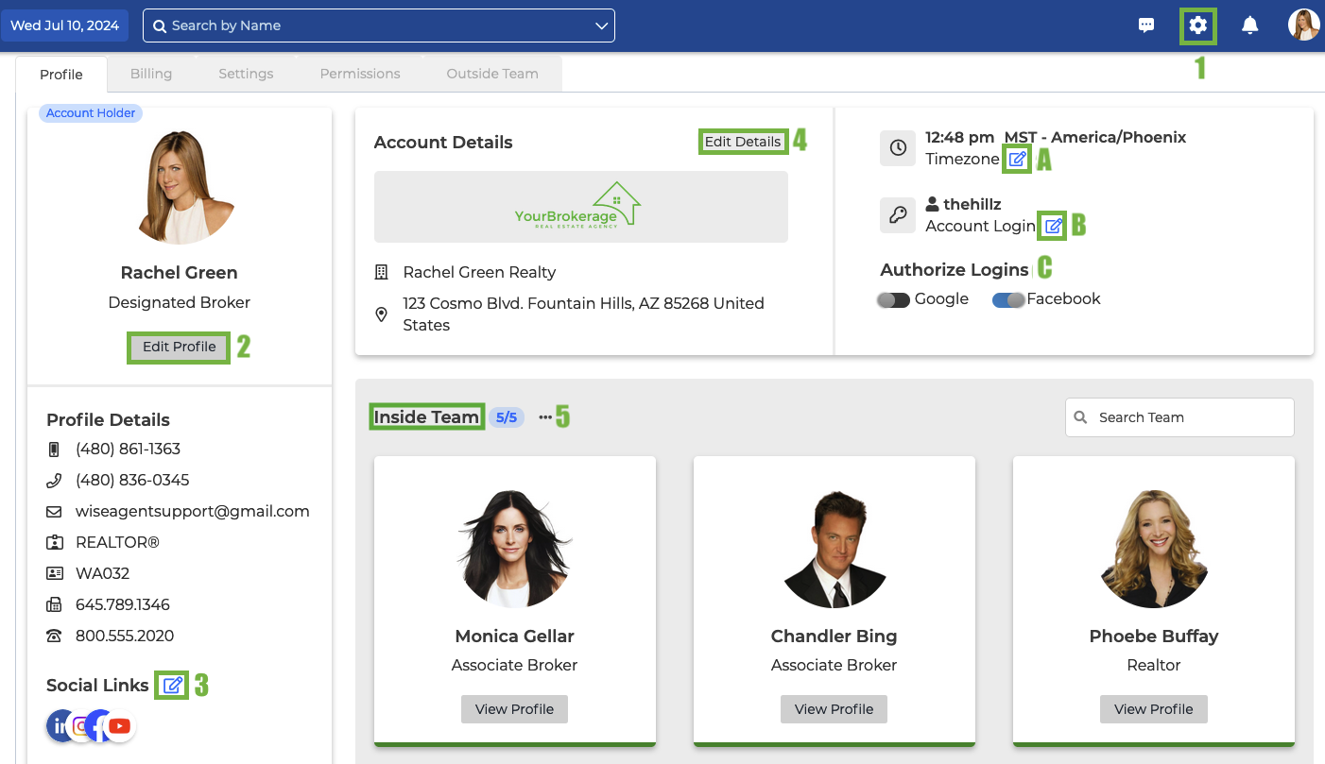The width and height of the screenshot is (1325, 764).
Task: Click the Wed Jul 10, 2024 date button
Action: pyautogui.click(x=64, y=25)
